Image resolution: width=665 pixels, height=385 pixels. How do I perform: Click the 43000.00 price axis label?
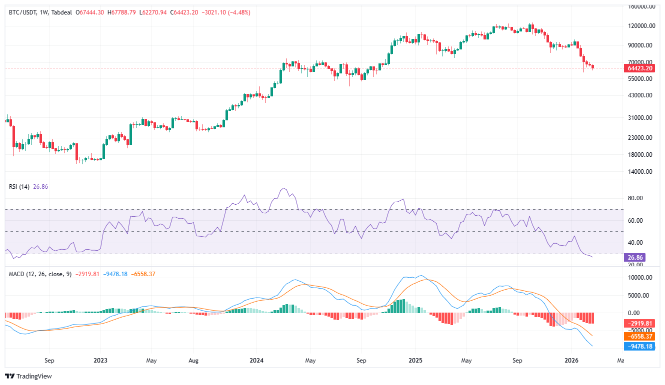click(x=641, y=95)
